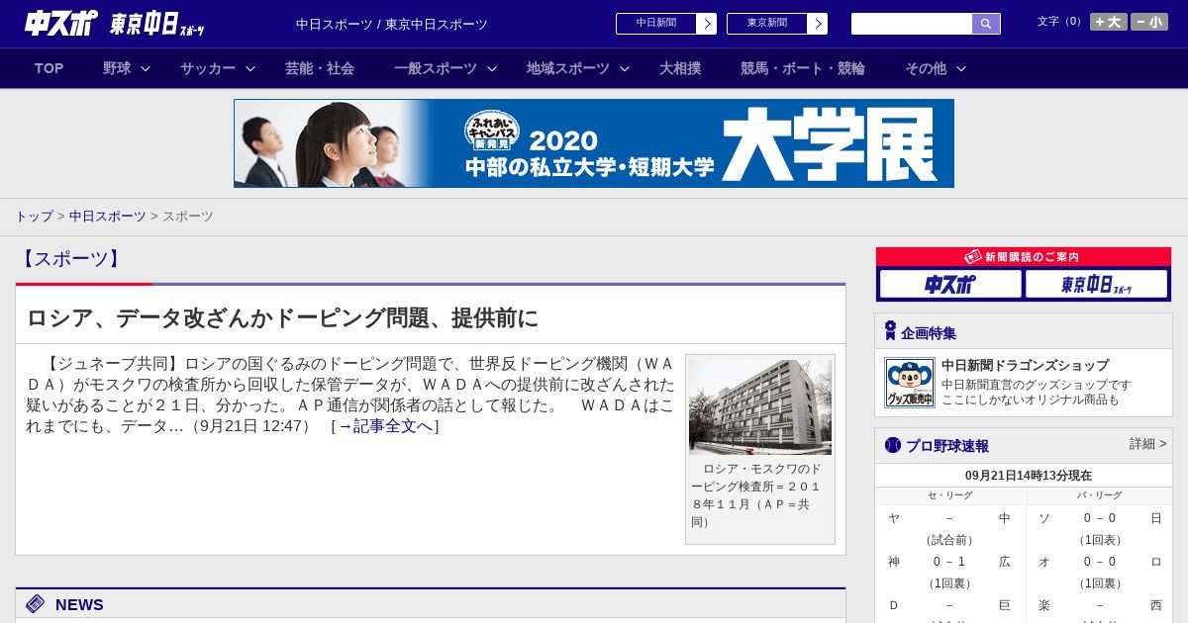
Task: Click the NEWS section icon
Action: click(36, 604)
